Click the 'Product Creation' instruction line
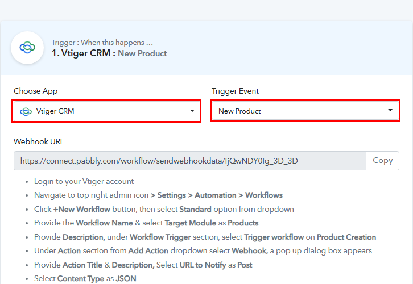 pos(205,237)
